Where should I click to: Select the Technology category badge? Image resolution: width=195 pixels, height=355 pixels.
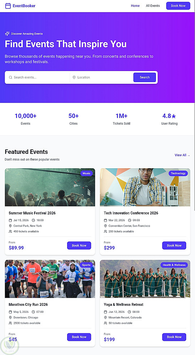(178, 174)
